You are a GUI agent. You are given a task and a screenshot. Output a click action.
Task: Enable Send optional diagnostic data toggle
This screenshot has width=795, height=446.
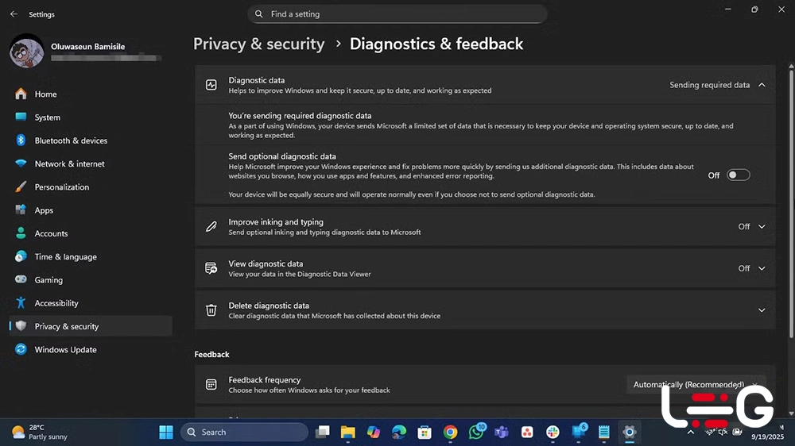click(738, 175)
